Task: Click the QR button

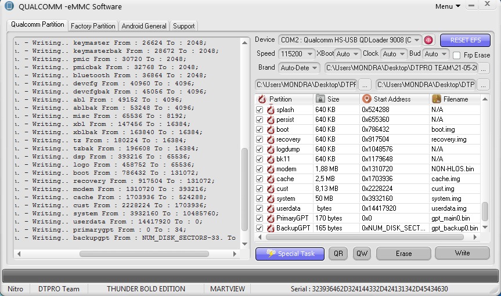Action: click(x=338, y=254)
